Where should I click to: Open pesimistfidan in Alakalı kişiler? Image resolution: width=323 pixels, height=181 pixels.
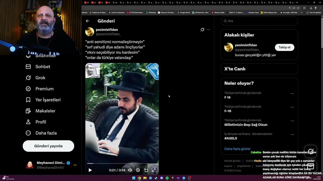(x=246, y=45)
